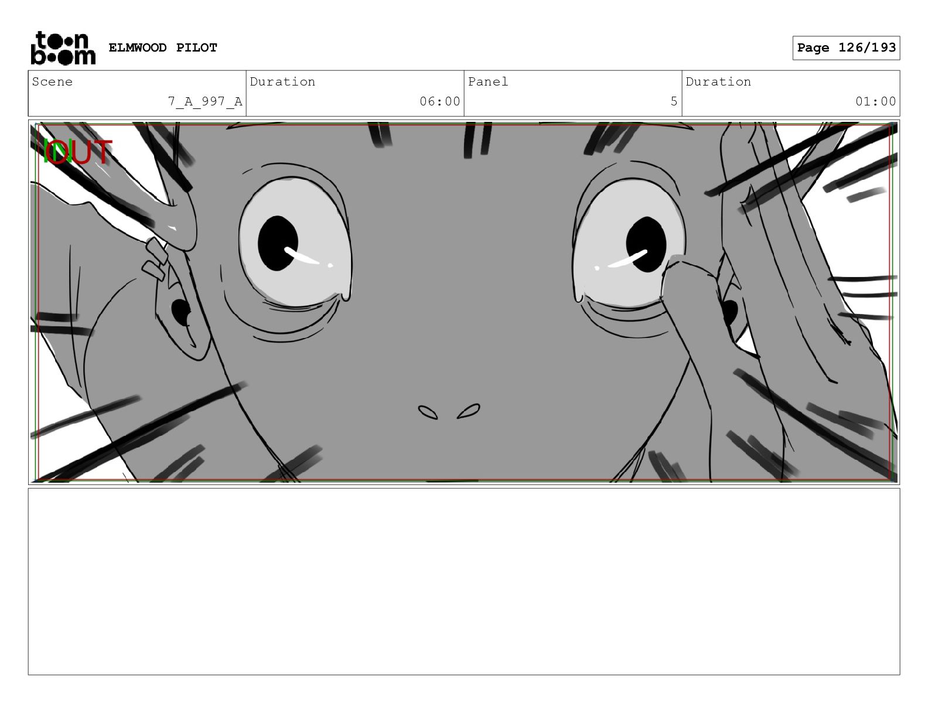The height and width of the screenshot is (717, 928).
Task: Click the empty notes box below panel
Action: coord(464,582)
